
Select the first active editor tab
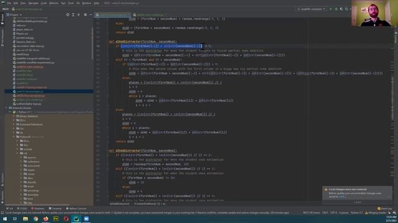click(x=113, y=15)
